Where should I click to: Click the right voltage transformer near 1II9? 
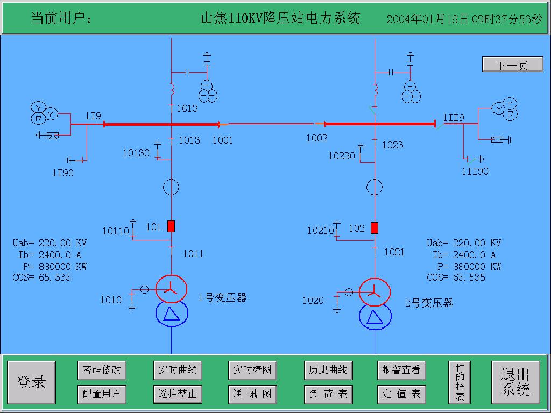click(504, 109)
